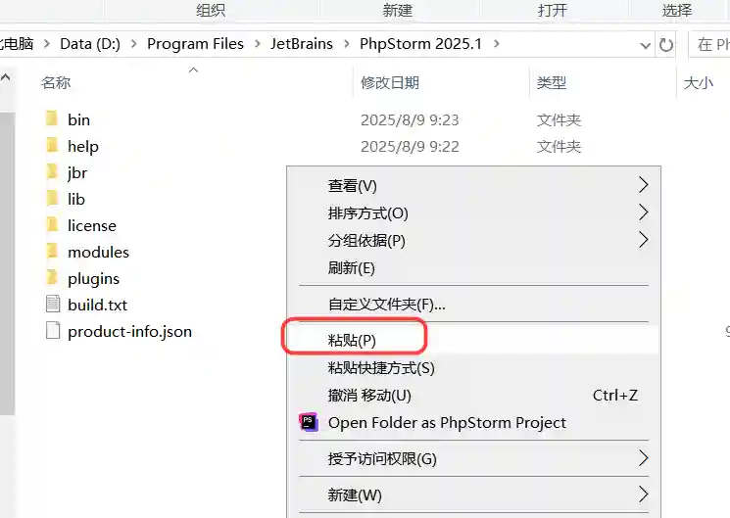Sort by the 名称 column header
730x518 pixels.
(56, 83)
